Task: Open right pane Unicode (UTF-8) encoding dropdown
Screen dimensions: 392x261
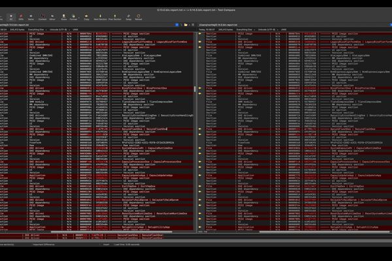Action: (268, 29)
